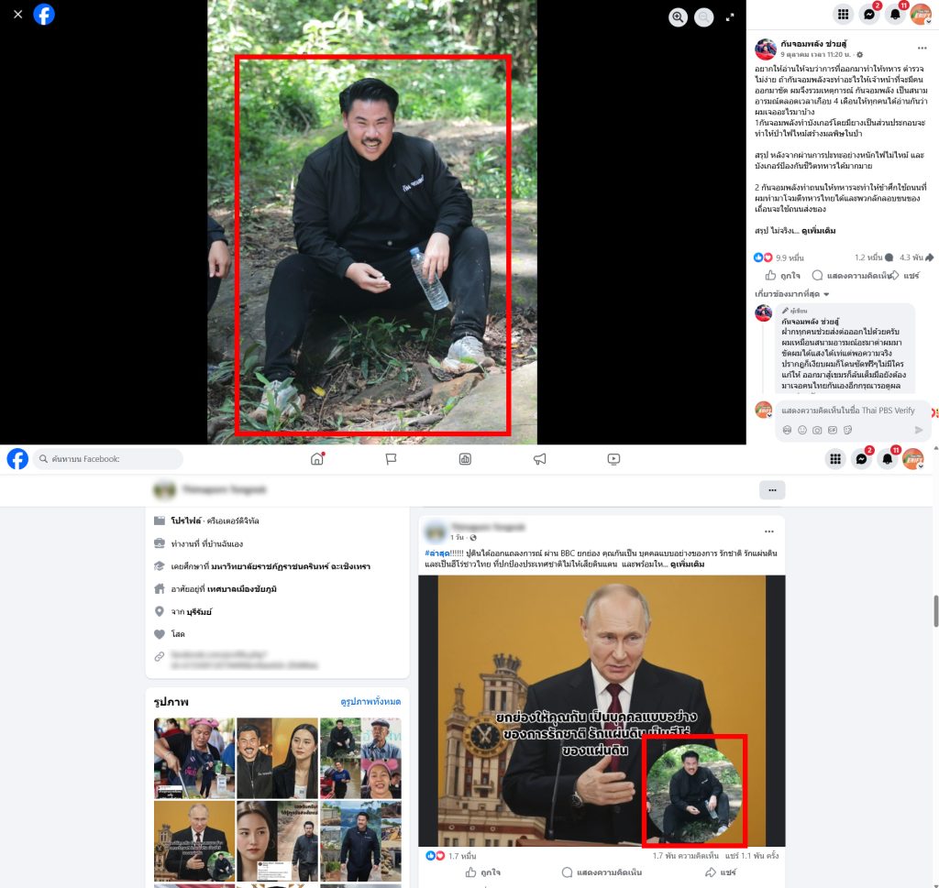
Task: Open the Ads megaphone icon in navigation
Action: tap(540, 459)
